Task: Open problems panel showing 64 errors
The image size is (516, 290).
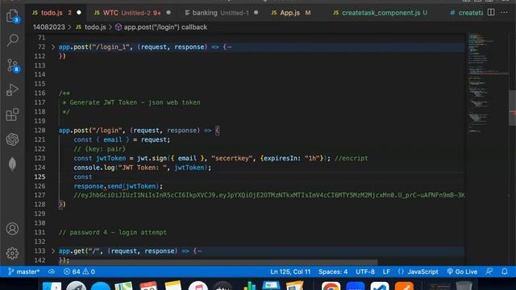Action: click(79, 271)
